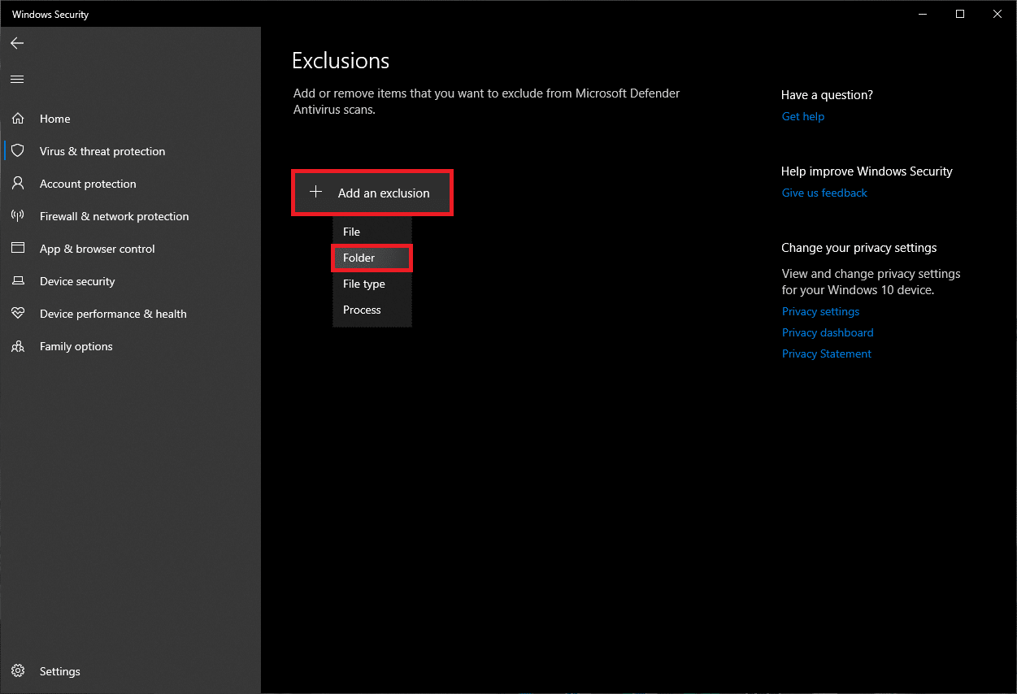Choose Process from the exclusion menu
This screenshot has width=1017, height=694.
coord(362,310)
